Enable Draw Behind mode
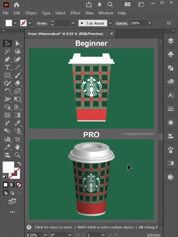178x237 pixels. [x=12, y=193]
